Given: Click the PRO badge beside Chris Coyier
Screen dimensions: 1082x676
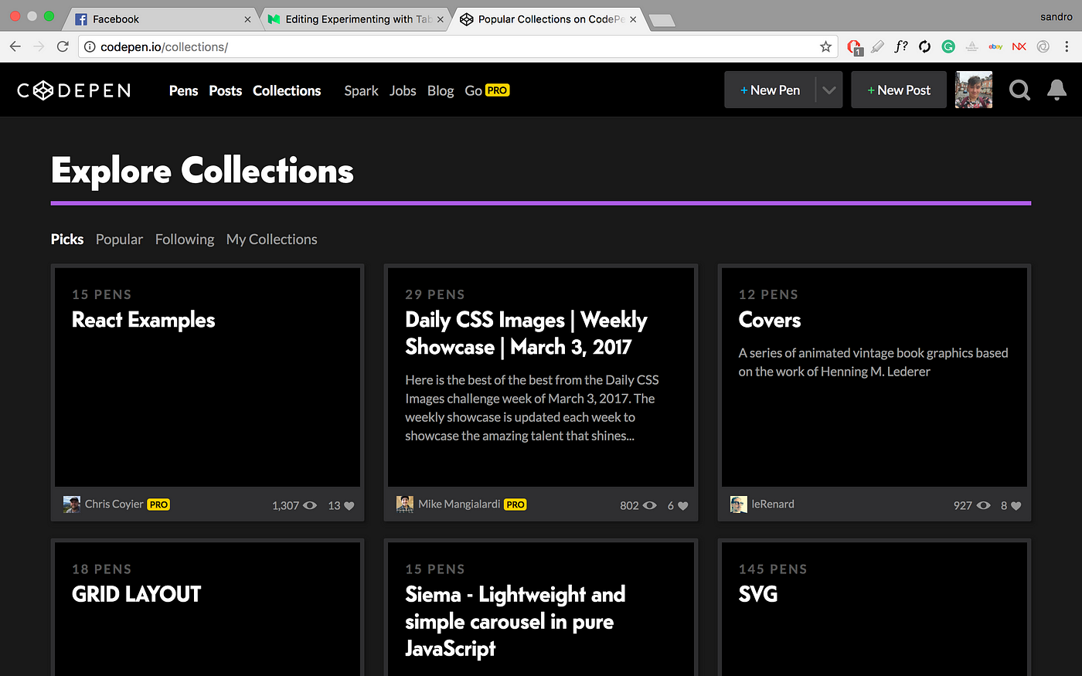Looking at the screenshot, I should (x=158, y=504).
